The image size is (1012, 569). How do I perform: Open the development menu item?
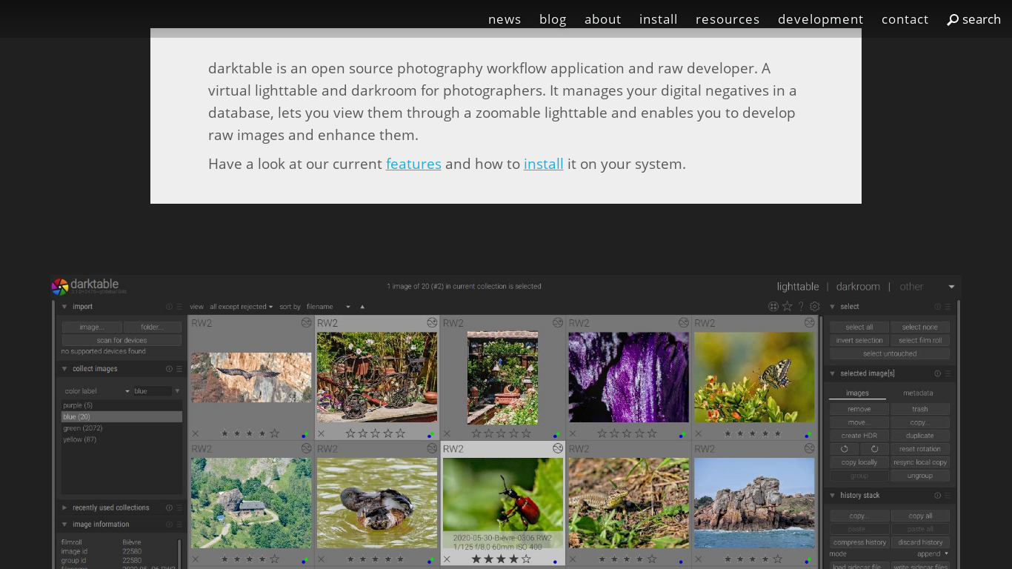click(x=821, y=19)
